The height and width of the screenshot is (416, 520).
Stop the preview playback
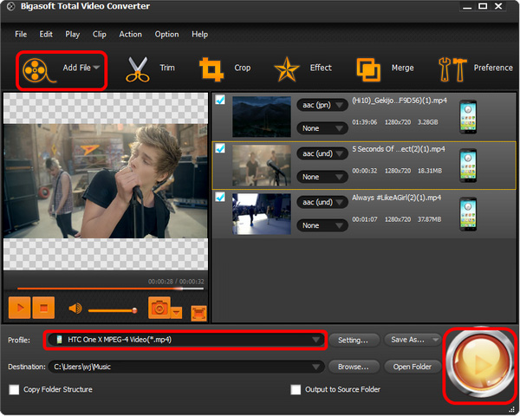pyautogui.click(x=43, y=308)
